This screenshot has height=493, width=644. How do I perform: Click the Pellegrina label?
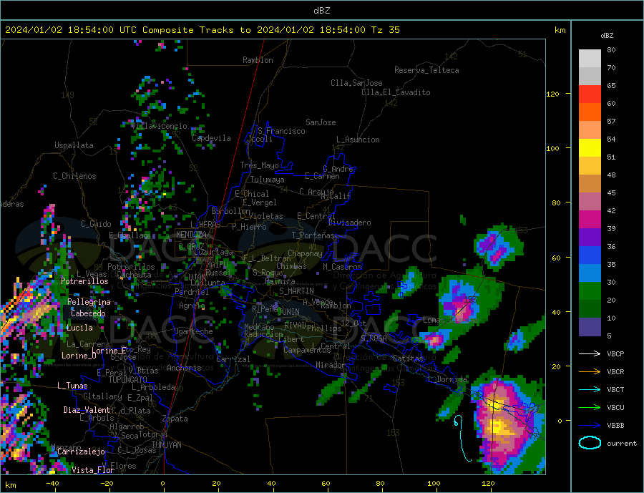click(x=89, y=302)
